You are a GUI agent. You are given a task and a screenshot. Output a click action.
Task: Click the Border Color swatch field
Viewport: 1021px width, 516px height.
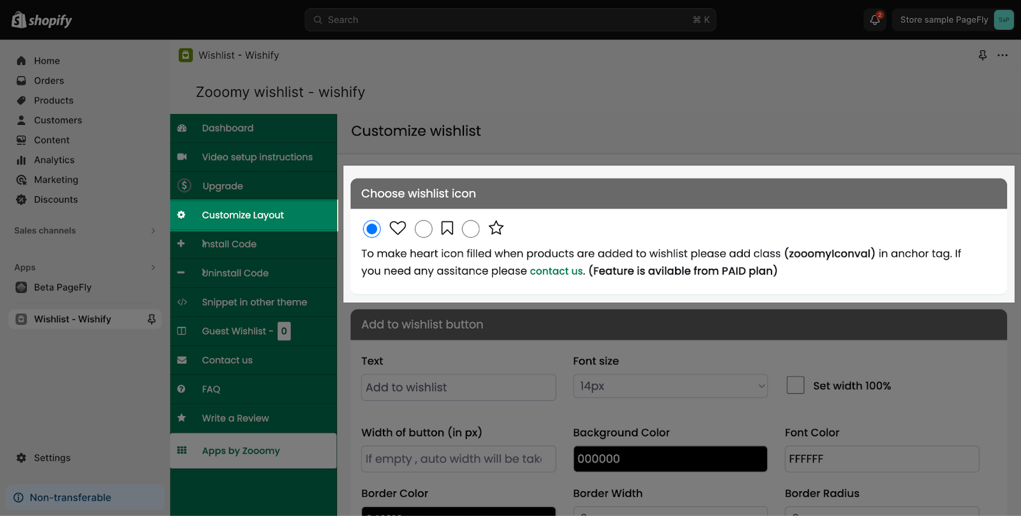tap(458, 511)
